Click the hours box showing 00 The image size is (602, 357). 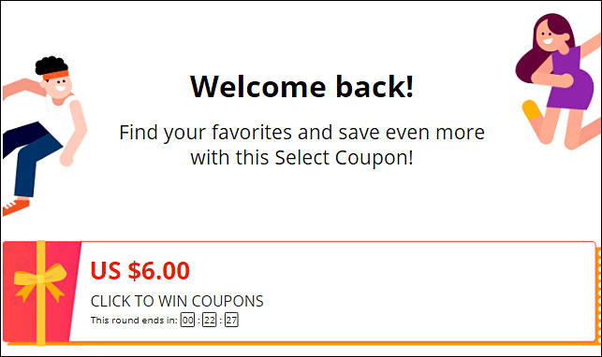coord(188,320)
